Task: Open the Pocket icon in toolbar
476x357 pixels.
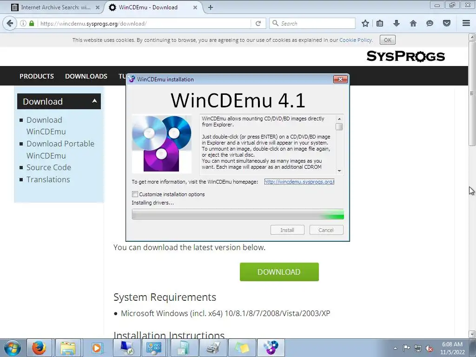Action: [x=447, y=23]
